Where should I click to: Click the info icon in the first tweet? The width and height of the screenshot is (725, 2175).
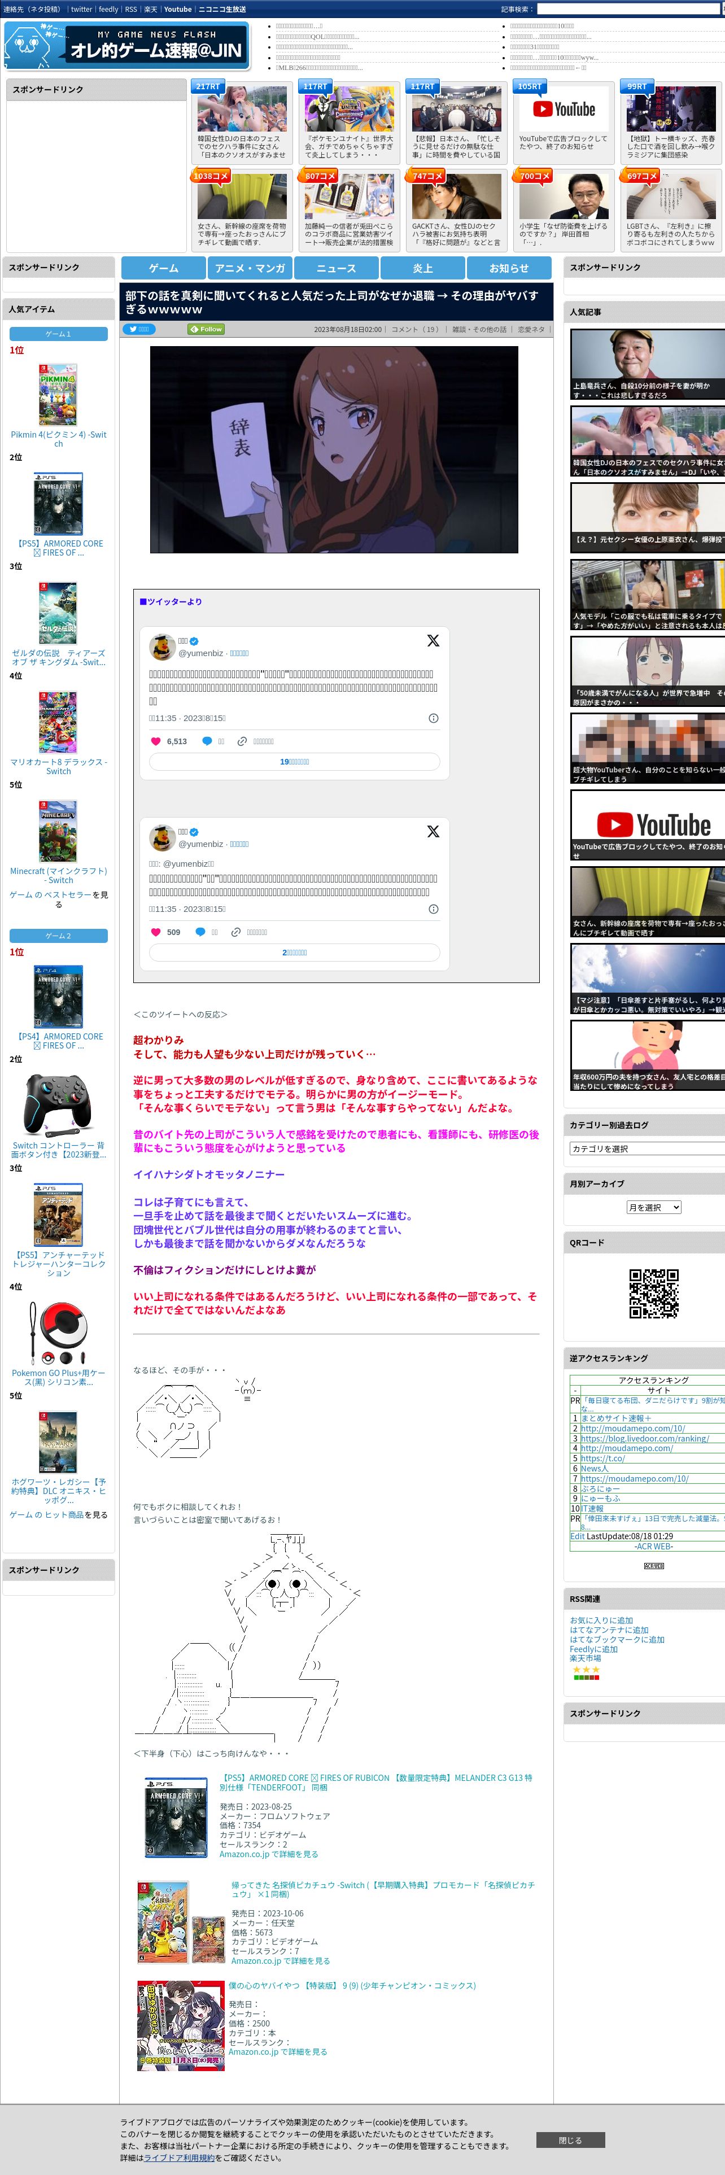pos(433,719)
